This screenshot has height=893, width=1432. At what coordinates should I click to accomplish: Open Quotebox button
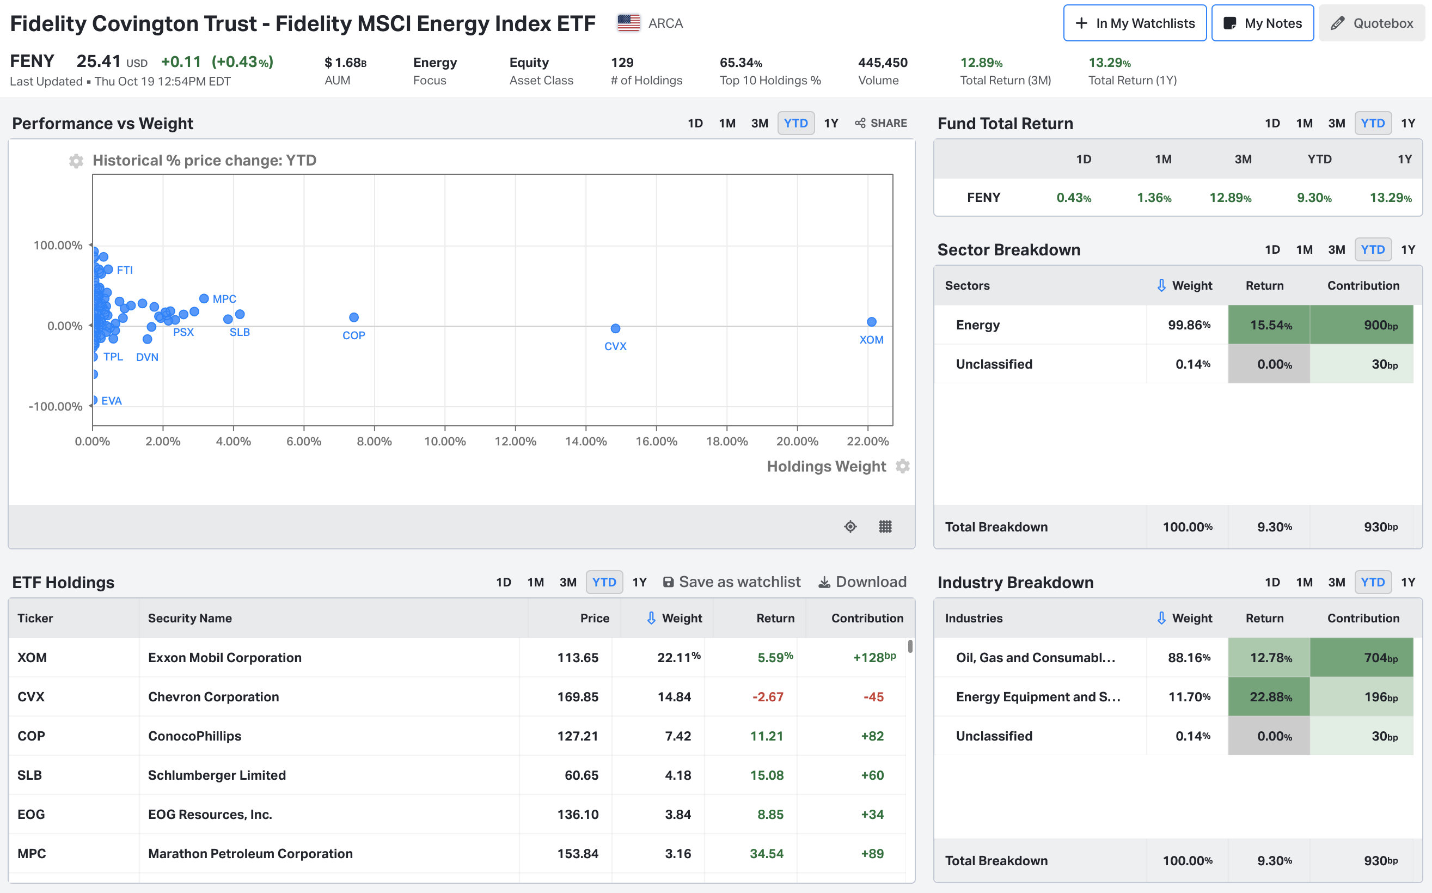tap(1371, 23)
